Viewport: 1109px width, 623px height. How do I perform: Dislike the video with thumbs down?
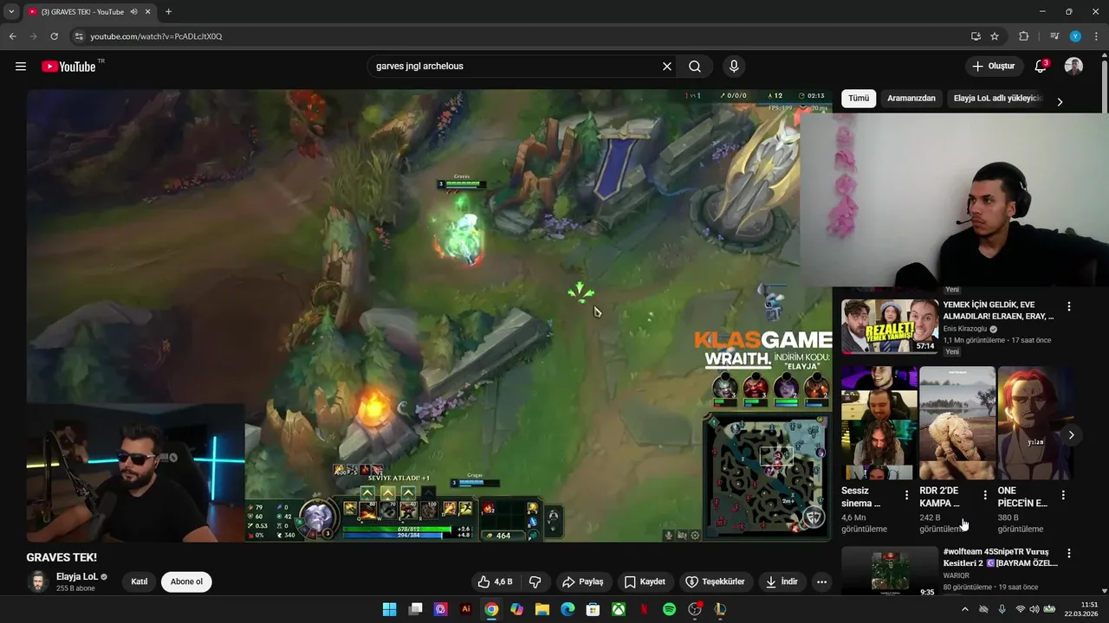pos(535,582)
